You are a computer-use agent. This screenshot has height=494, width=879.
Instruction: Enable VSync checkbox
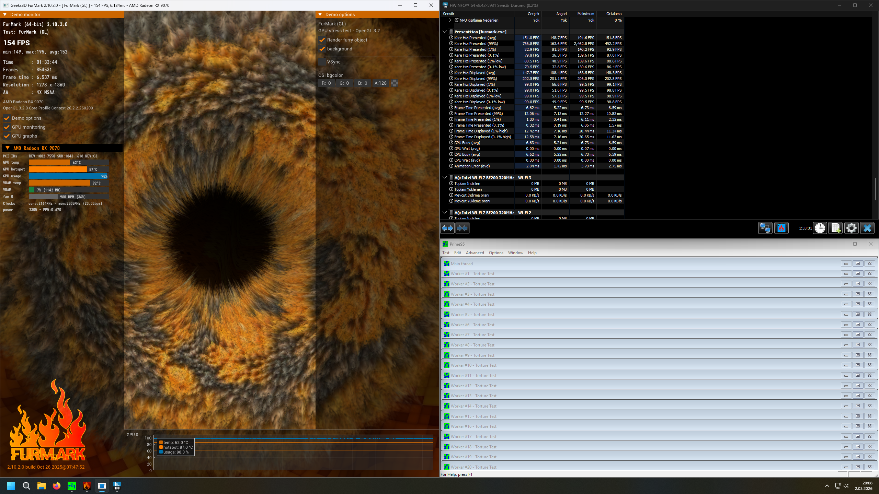coord(322,62)
